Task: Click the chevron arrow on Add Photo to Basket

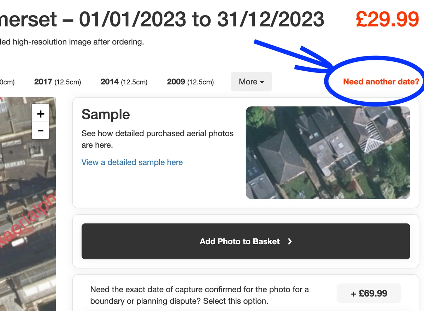Action: [290, 241]
